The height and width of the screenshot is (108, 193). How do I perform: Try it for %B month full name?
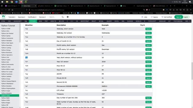point(148,49)
